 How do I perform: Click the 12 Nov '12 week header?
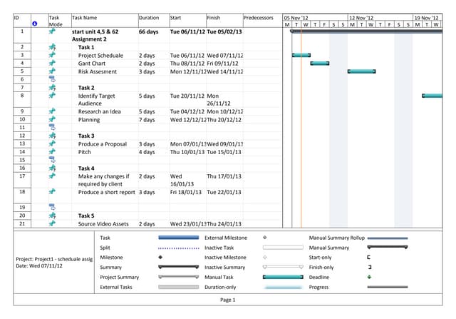click(x=362, y=17)
